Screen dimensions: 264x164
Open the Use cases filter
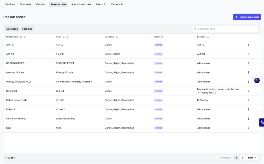[x=12, y=29]
